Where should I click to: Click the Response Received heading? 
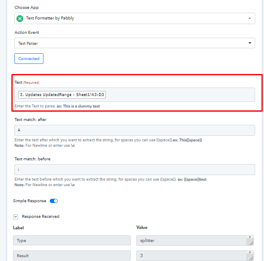40,217
